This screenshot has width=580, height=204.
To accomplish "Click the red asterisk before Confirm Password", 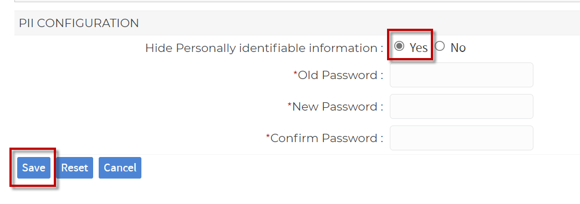I will tap(268, 137).
